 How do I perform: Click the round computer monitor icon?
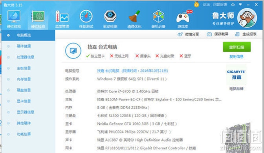tap(73, 51)
